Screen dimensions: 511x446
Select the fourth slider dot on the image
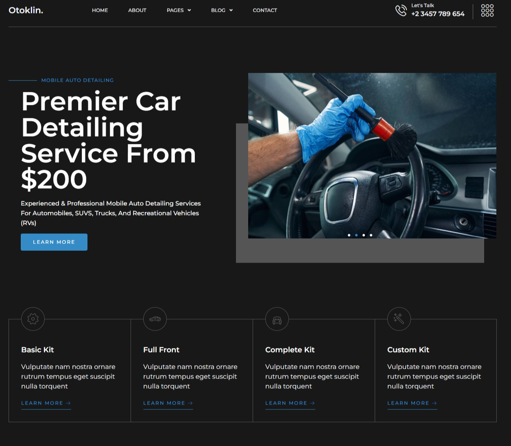click(371, 235)
